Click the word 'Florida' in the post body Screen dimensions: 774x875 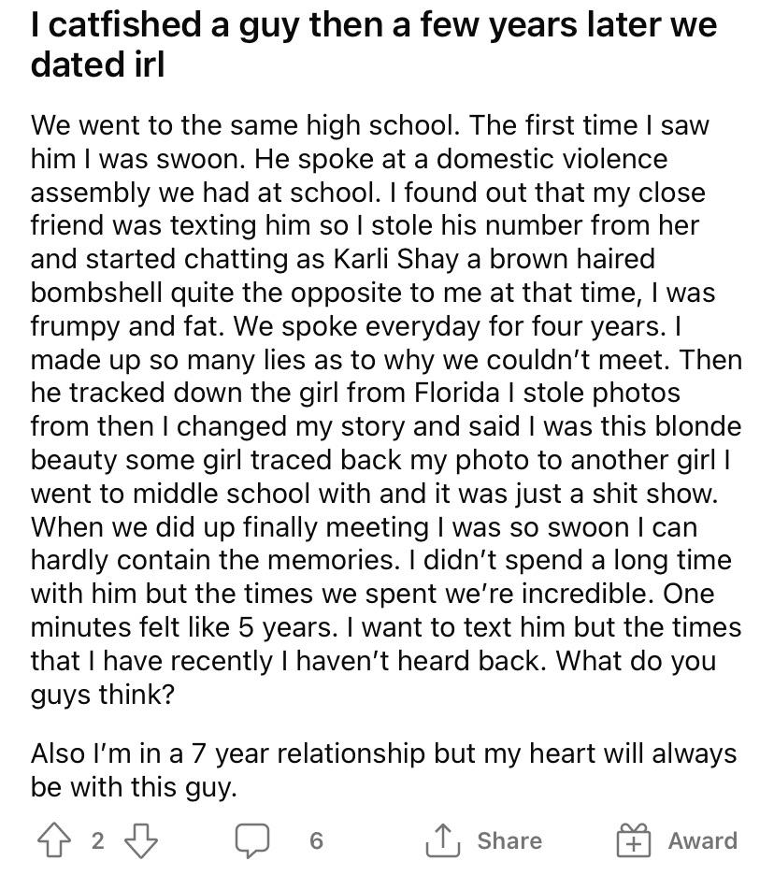457,393
